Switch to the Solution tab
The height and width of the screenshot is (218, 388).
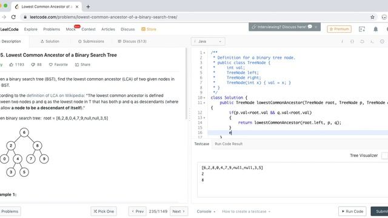coord(50,41)
